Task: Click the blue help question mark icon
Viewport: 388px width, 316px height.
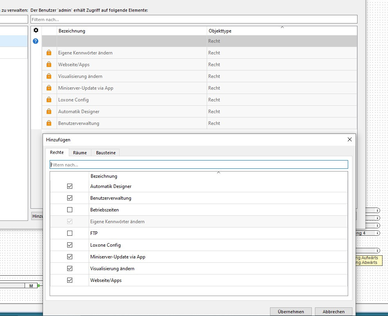Action: coord(36,41)
